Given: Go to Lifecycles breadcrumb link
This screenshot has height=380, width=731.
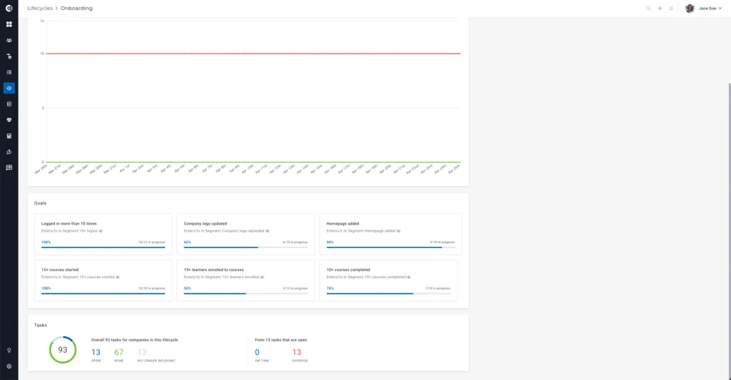Looking at the screenshot, I should [x=40, y=9].
